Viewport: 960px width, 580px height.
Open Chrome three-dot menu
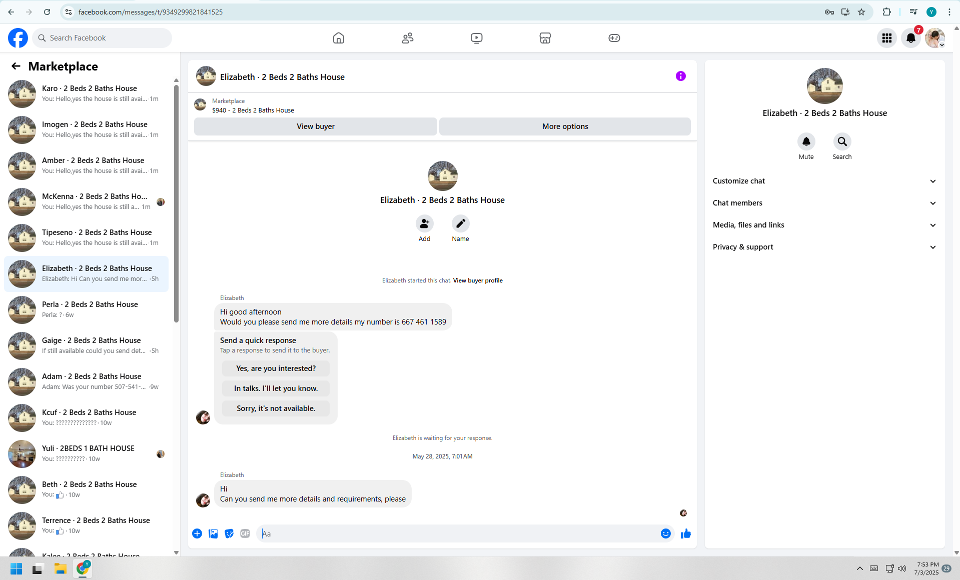(x=949, y=12)
